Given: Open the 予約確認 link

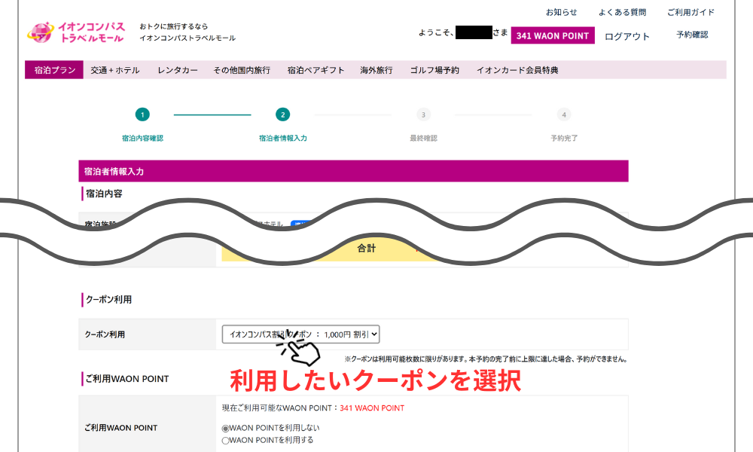Looking at the screenshot, I should (x=692, y=35).
